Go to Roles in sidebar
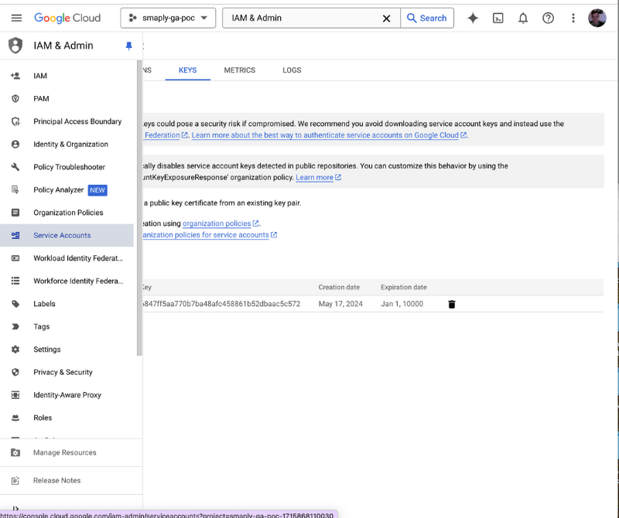The width and height of the screenshot is (619, 518). [x=43, y=417]
